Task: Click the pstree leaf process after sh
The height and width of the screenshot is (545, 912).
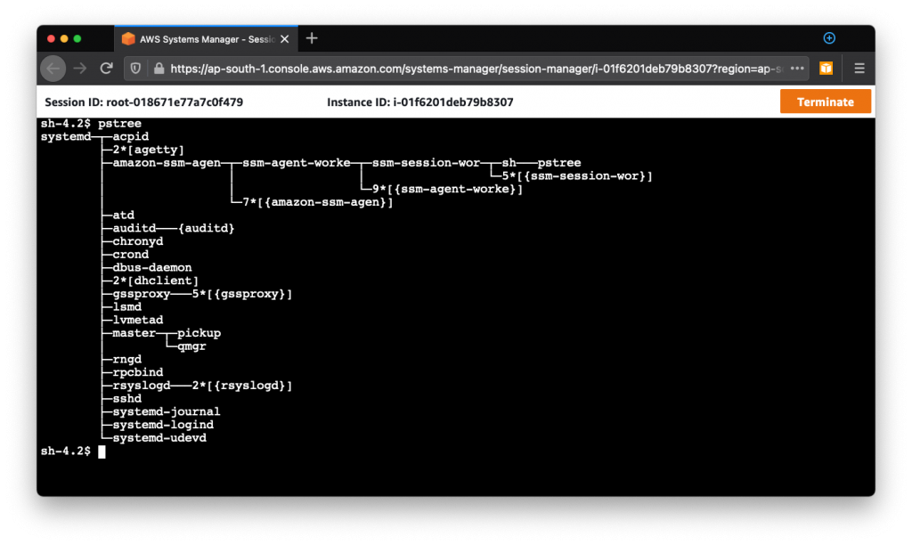Action: (x=559, y=163)
